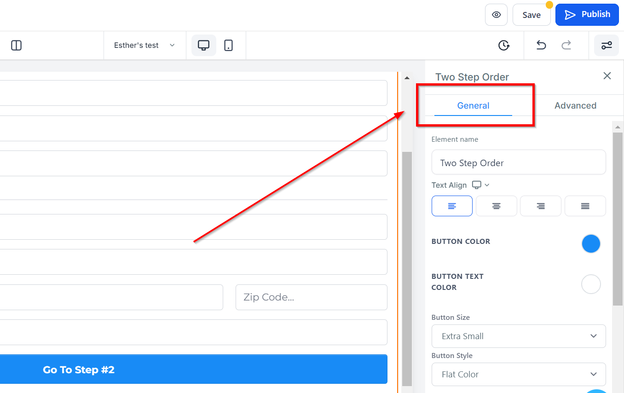Screen dimensions: 624x393
Task: Switch to desktop view
Action: click(203, 45)
